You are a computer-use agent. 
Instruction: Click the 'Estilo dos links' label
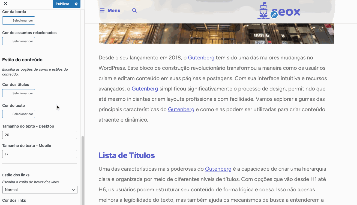16,175
